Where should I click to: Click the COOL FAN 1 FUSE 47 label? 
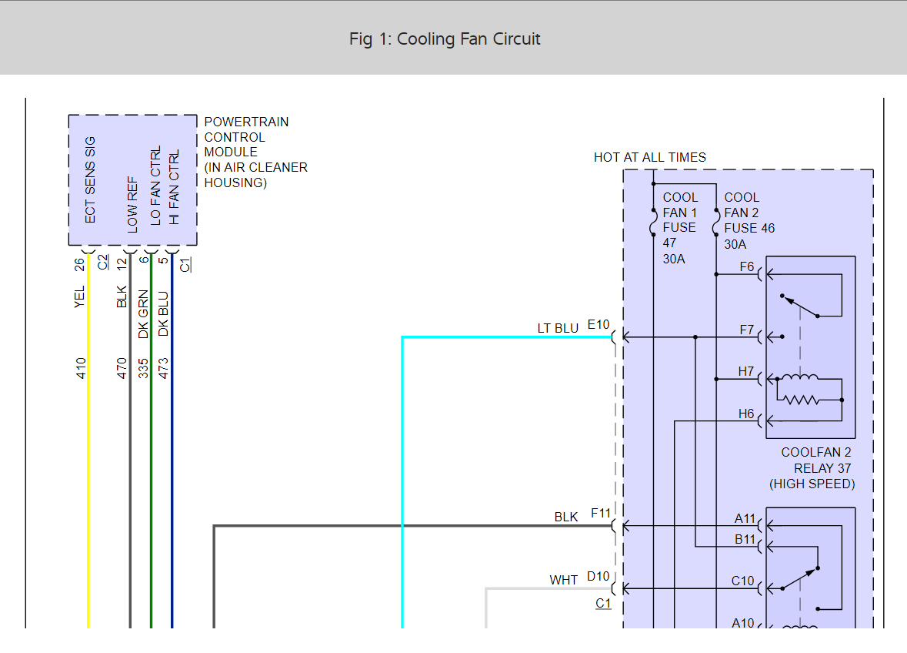coord(680,228)
